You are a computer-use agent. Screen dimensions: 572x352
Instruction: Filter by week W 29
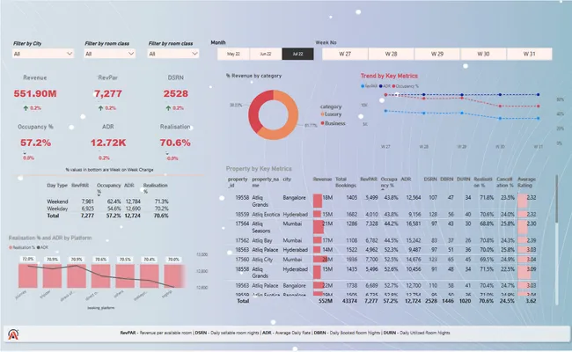tap(437, 54)
